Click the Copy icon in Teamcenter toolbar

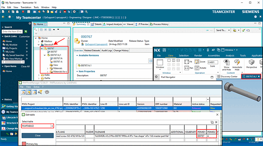[13, 12]
